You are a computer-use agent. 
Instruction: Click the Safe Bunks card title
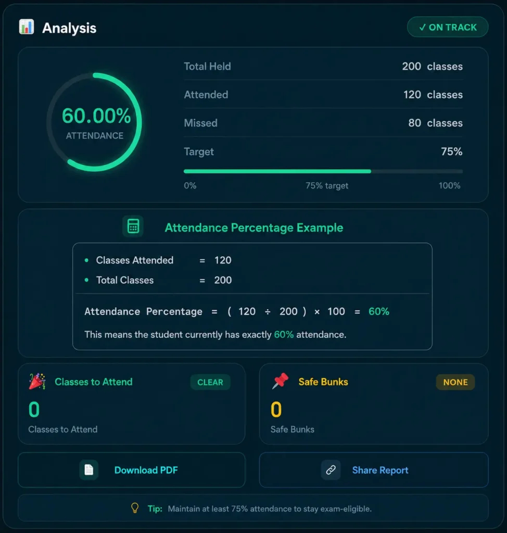(323, 382)
